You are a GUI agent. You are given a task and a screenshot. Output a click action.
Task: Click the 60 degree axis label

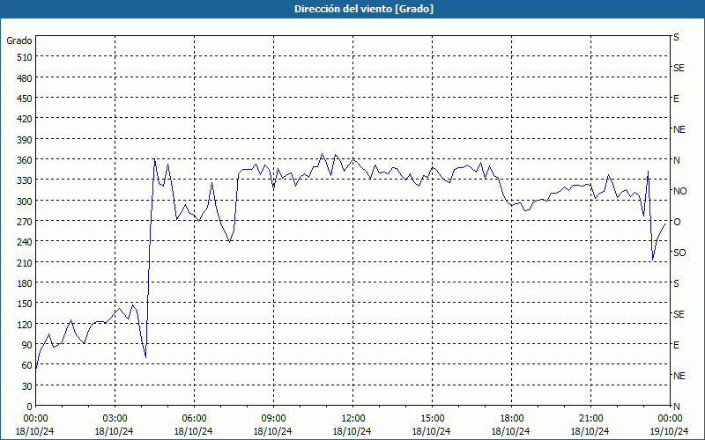pyautogui.click(x=27, y=365)
